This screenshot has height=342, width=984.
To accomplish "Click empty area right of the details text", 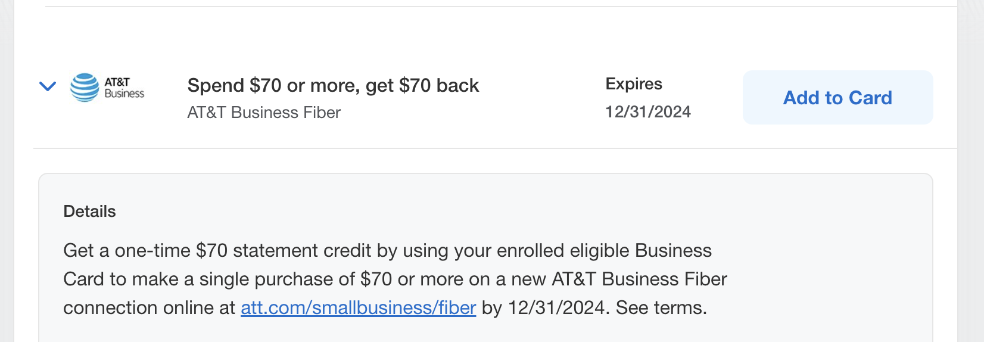I will point(834,268).
